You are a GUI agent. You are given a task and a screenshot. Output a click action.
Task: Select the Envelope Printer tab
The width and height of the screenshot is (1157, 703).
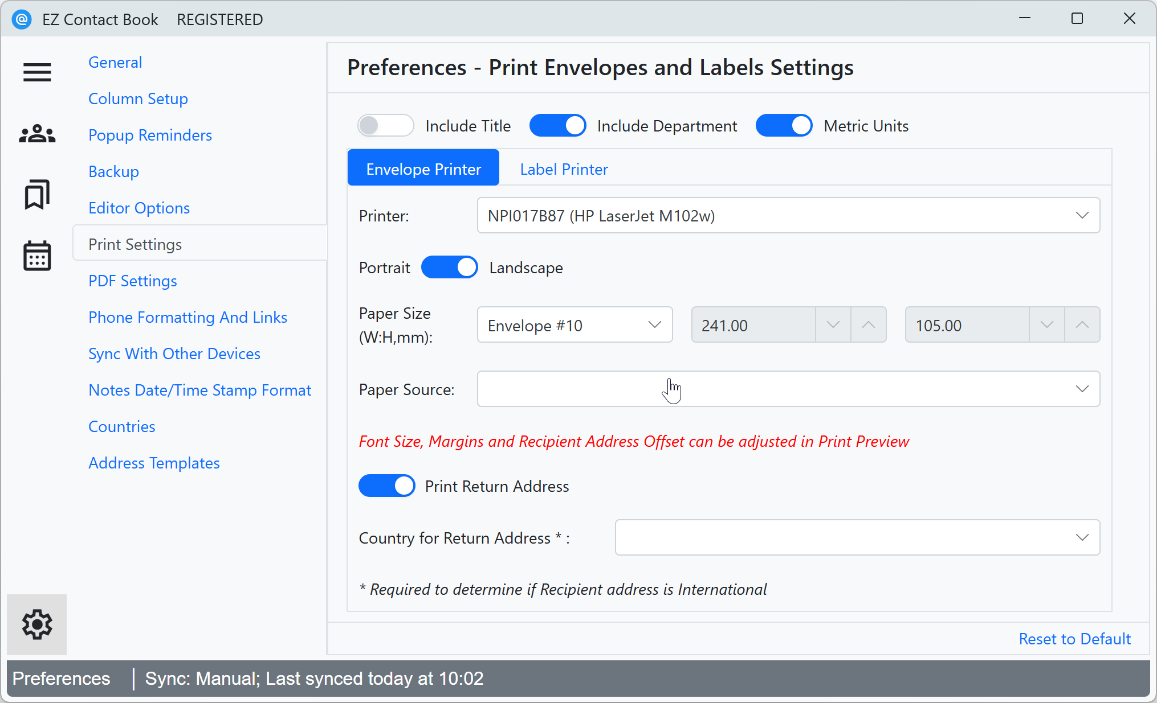423,168
